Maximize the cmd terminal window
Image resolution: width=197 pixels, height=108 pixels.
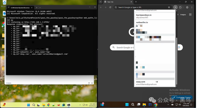tap(95, 7)
